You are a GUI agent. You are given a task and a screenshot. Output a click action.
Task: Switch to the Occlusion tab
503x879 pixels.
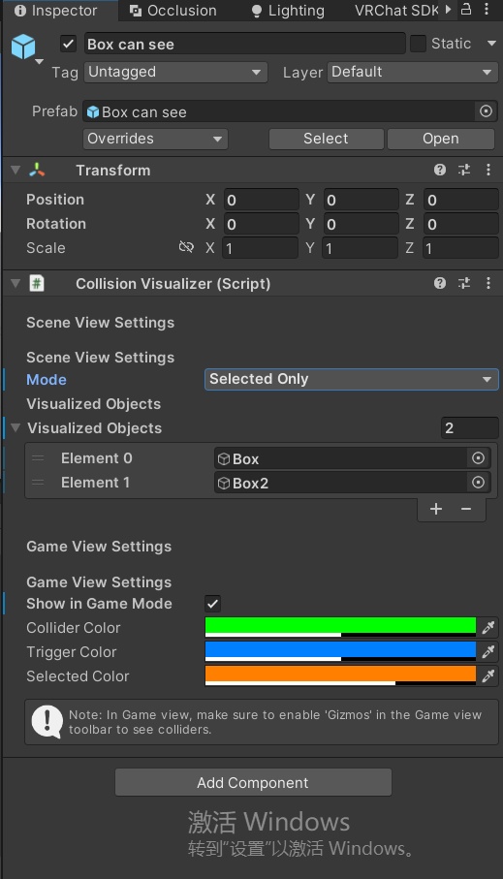coord(173,10)
